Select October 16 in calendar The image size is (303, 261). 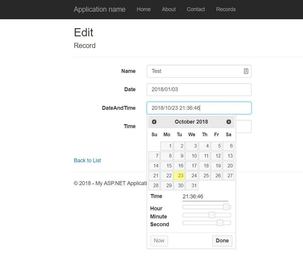click(179, 166)
